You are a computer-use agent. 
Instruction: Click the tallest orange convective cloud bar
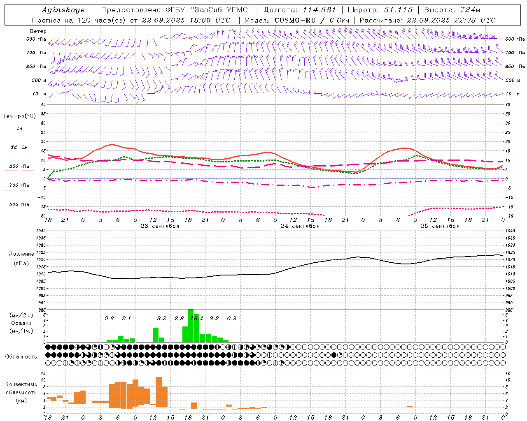(159, 391)
